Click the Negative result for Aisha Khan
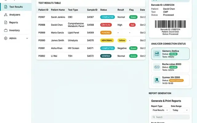 tap(122, 48)
